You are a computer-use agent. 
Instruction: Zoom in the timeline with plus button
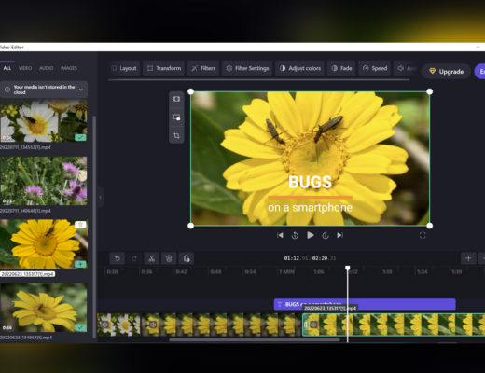click(x=468, y=258)
